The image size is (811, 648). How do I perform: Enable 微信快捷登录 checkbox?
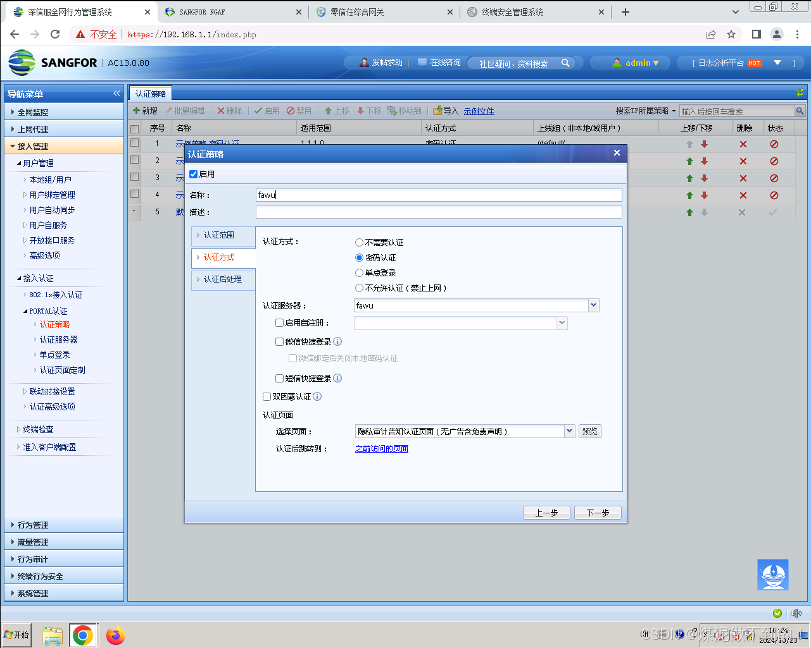point(279,341)
